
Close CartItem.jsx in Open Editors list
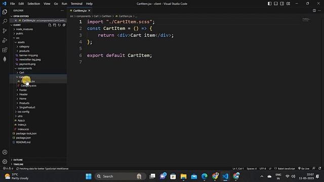(x=16, y=20)
